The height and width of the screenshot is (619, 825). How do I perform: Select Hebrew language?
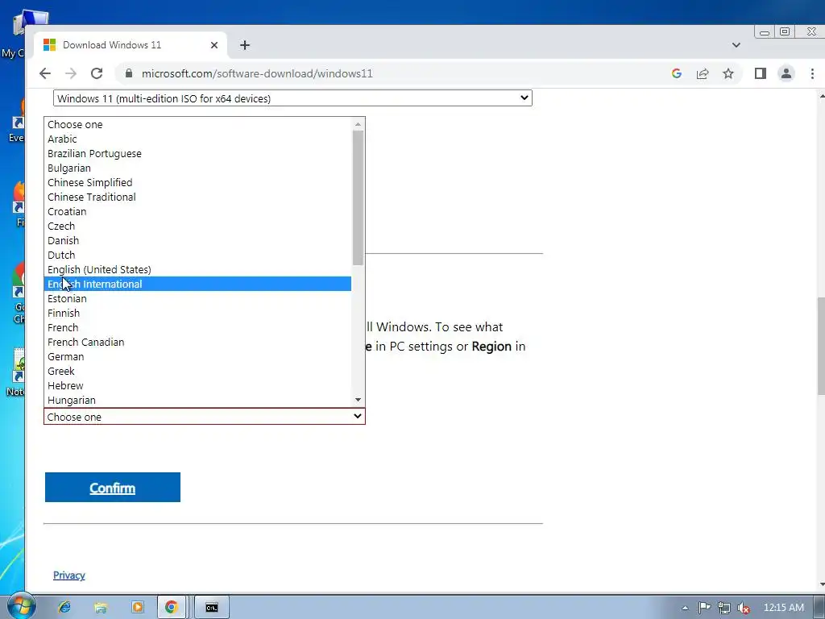[197, 385]
